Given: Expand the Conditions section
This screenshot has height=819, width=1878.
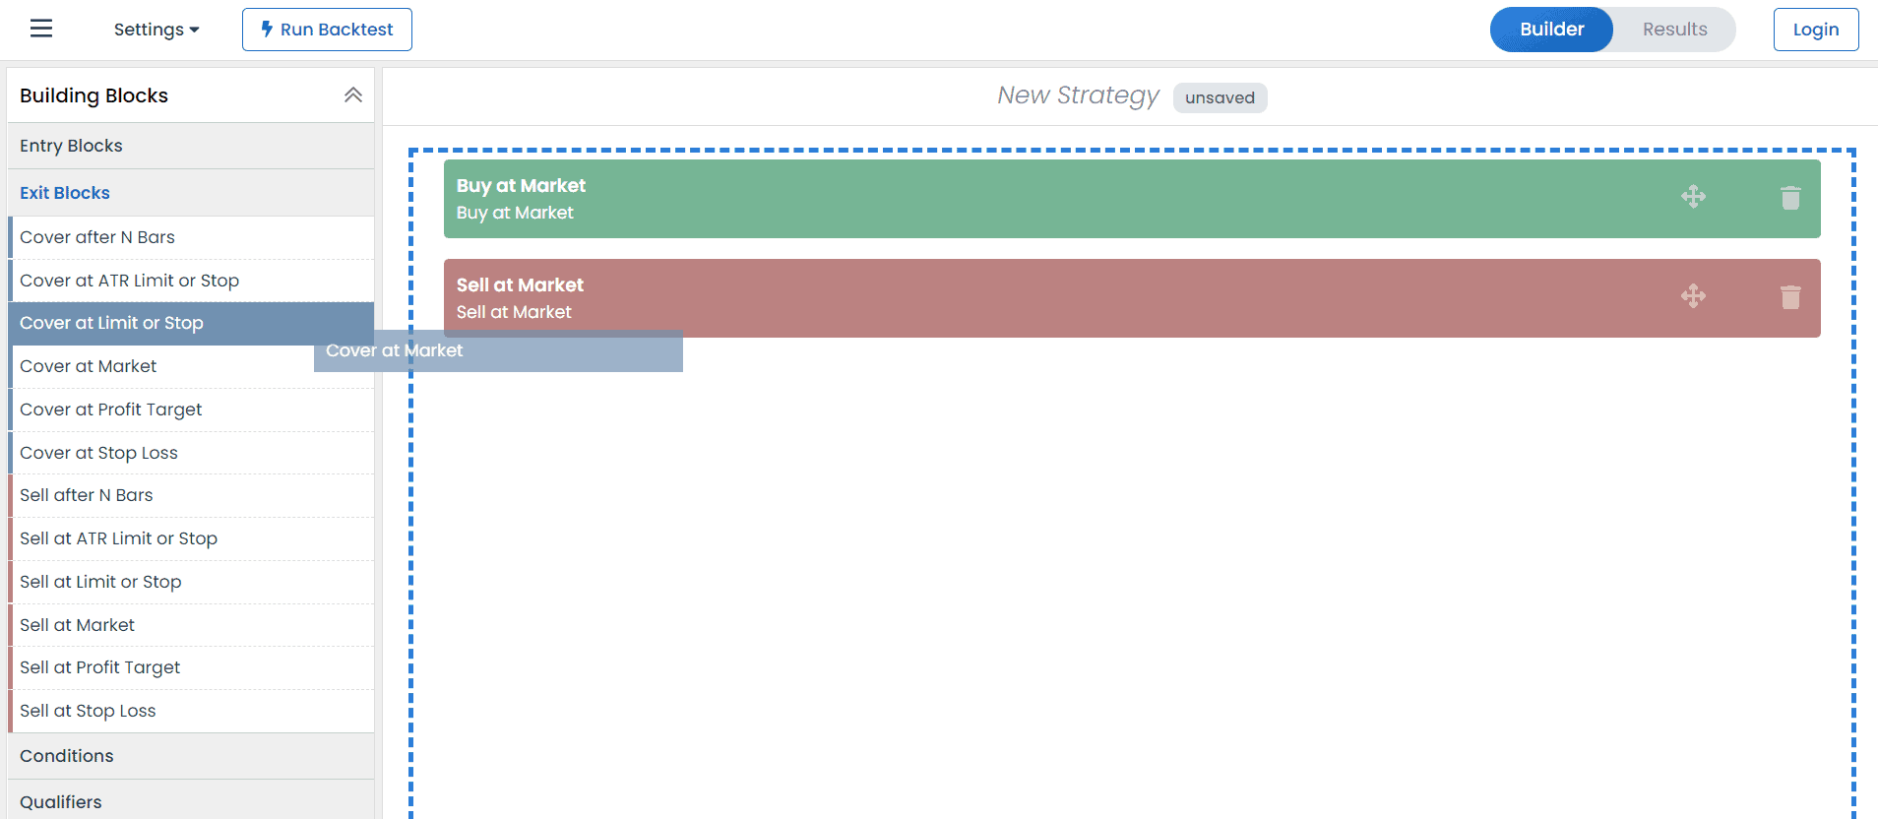Looking at the screenshot, I should tap(67, 756).
